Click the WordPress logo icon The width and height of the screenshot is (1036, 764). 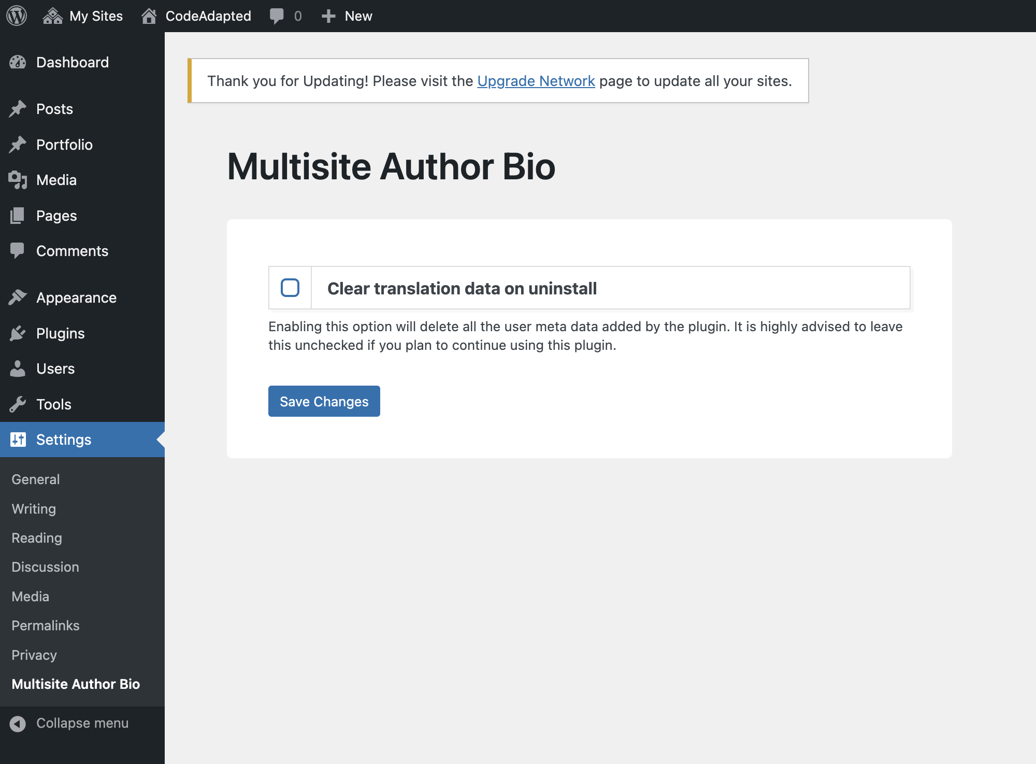[17, 16]
